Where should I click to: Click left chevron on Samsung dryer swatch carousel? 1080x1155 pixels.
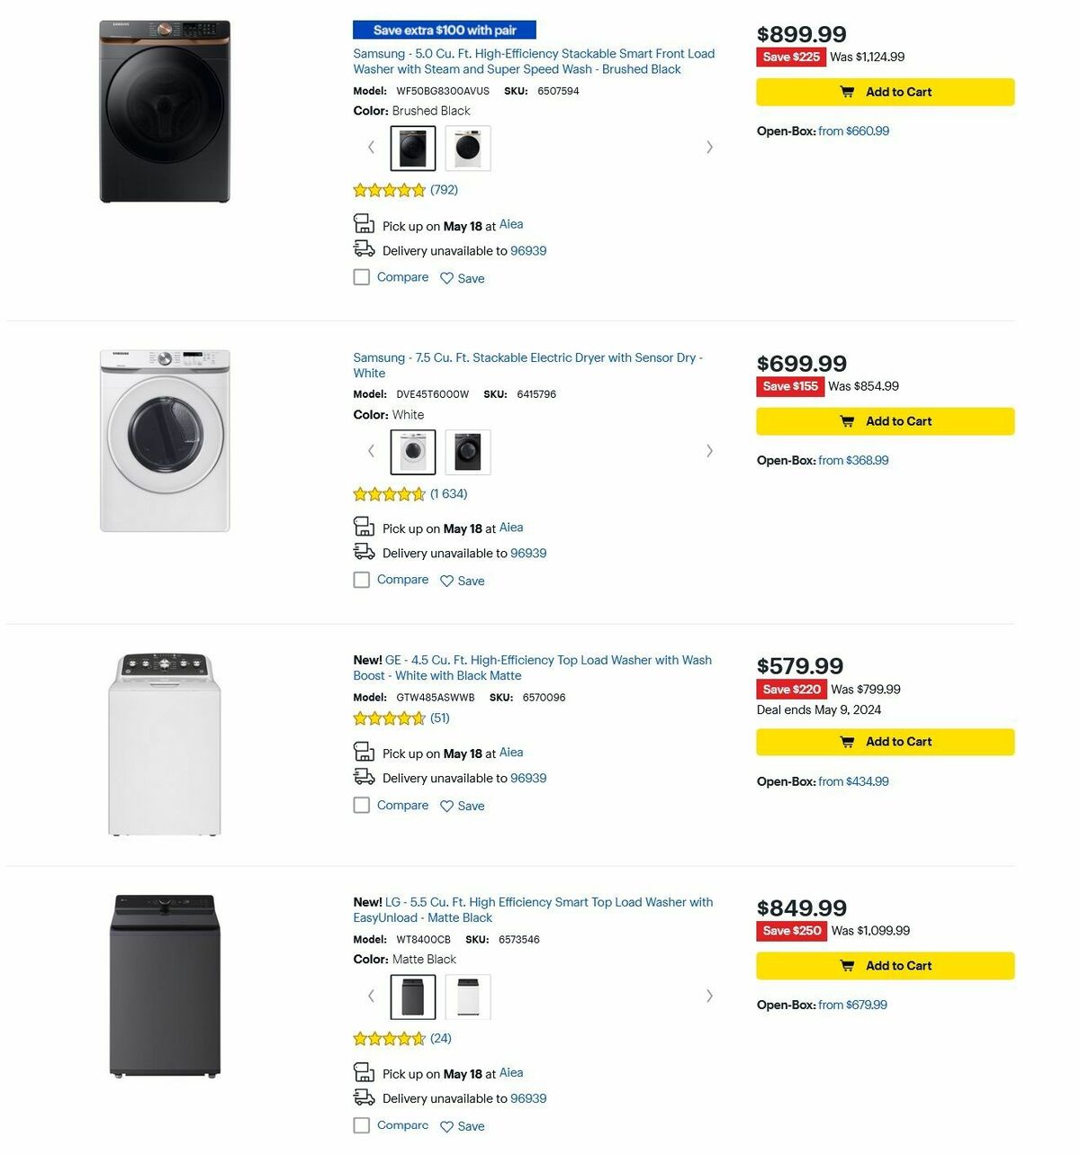(370, 450)
